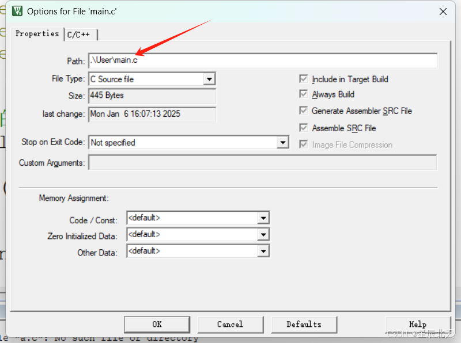Click the Size field showing 445 Bytes

152,96
